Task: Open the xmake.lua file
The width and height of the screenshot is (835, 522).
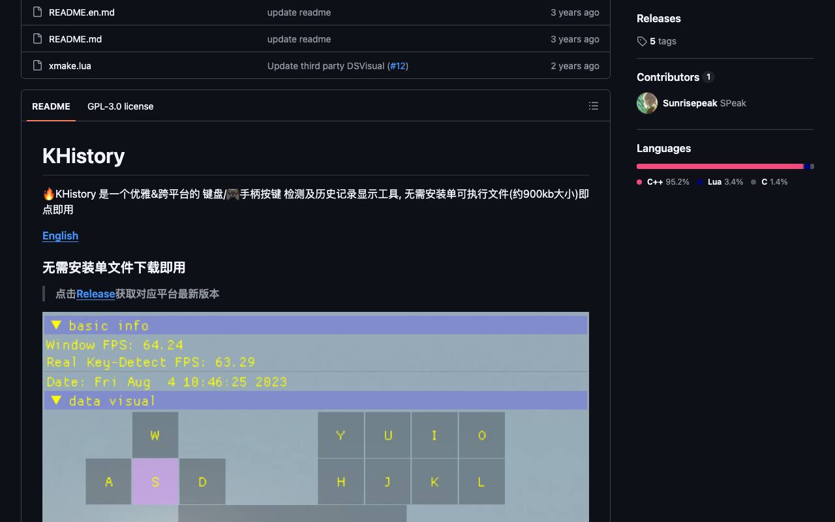Action: point(70,66)
